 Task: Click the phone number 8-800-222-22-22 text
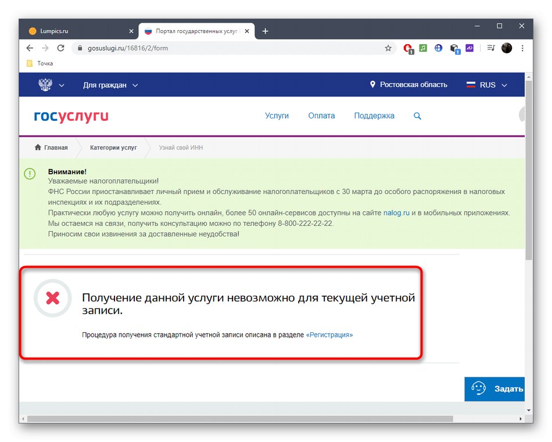tap(305, 224)
